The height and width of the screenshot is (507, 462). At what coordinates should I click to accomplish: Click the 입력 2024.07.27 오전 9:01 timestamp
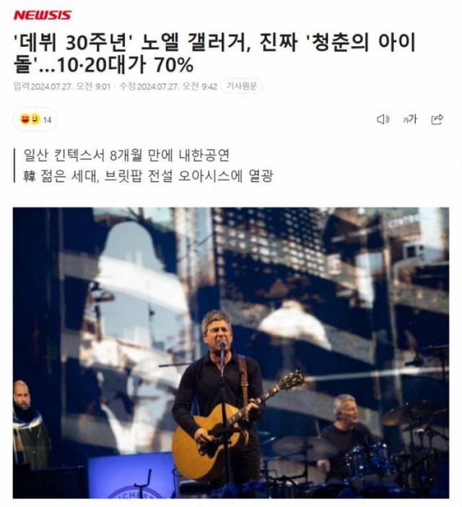tap(62, 86)
